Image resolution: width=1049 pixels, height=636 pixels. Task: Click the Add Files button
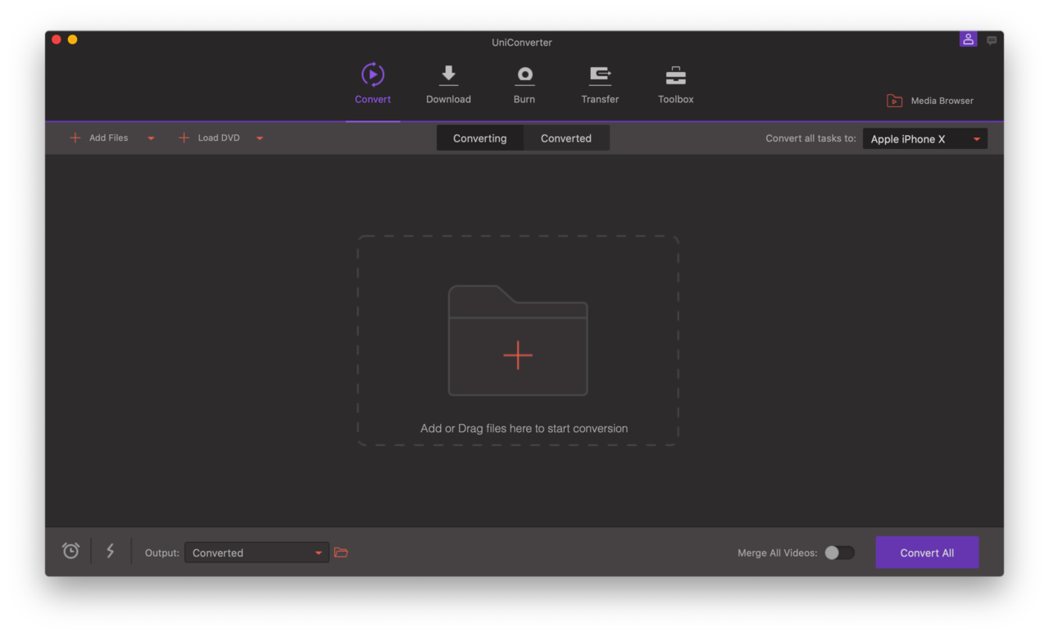[x=99, y=138]
